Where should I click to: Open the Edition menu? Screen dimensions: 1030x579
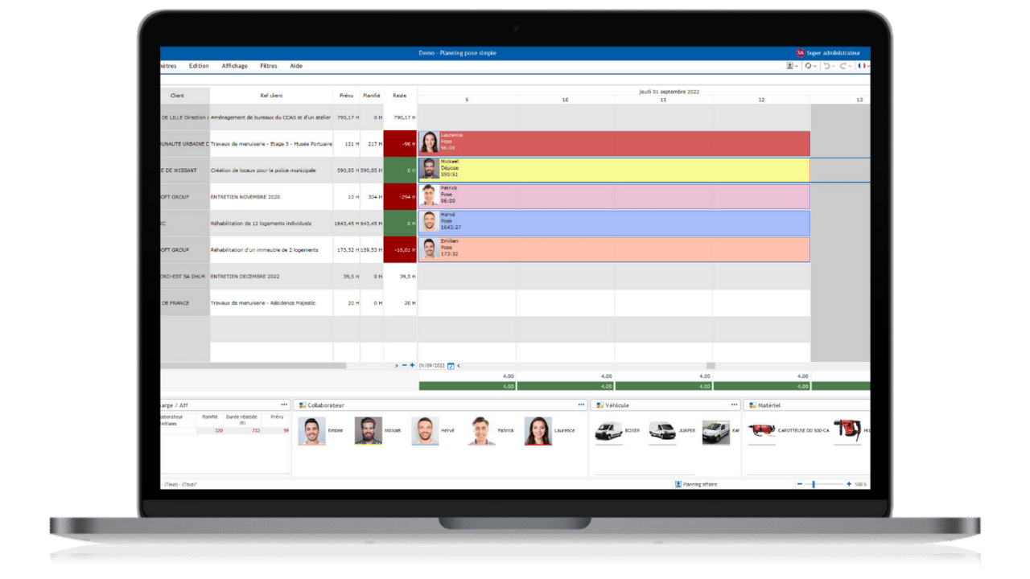coord(199,66)
